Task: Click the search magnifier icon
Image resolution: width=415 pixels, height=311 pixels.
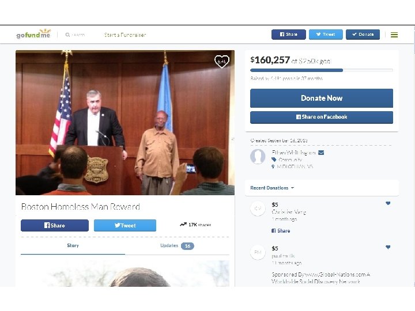Action: [67, 35]
